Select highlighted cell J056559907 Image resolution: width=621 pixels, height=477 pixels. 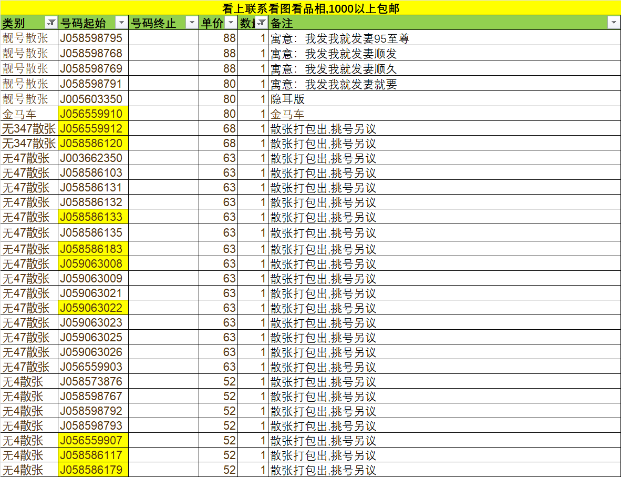tap(94, 440)
